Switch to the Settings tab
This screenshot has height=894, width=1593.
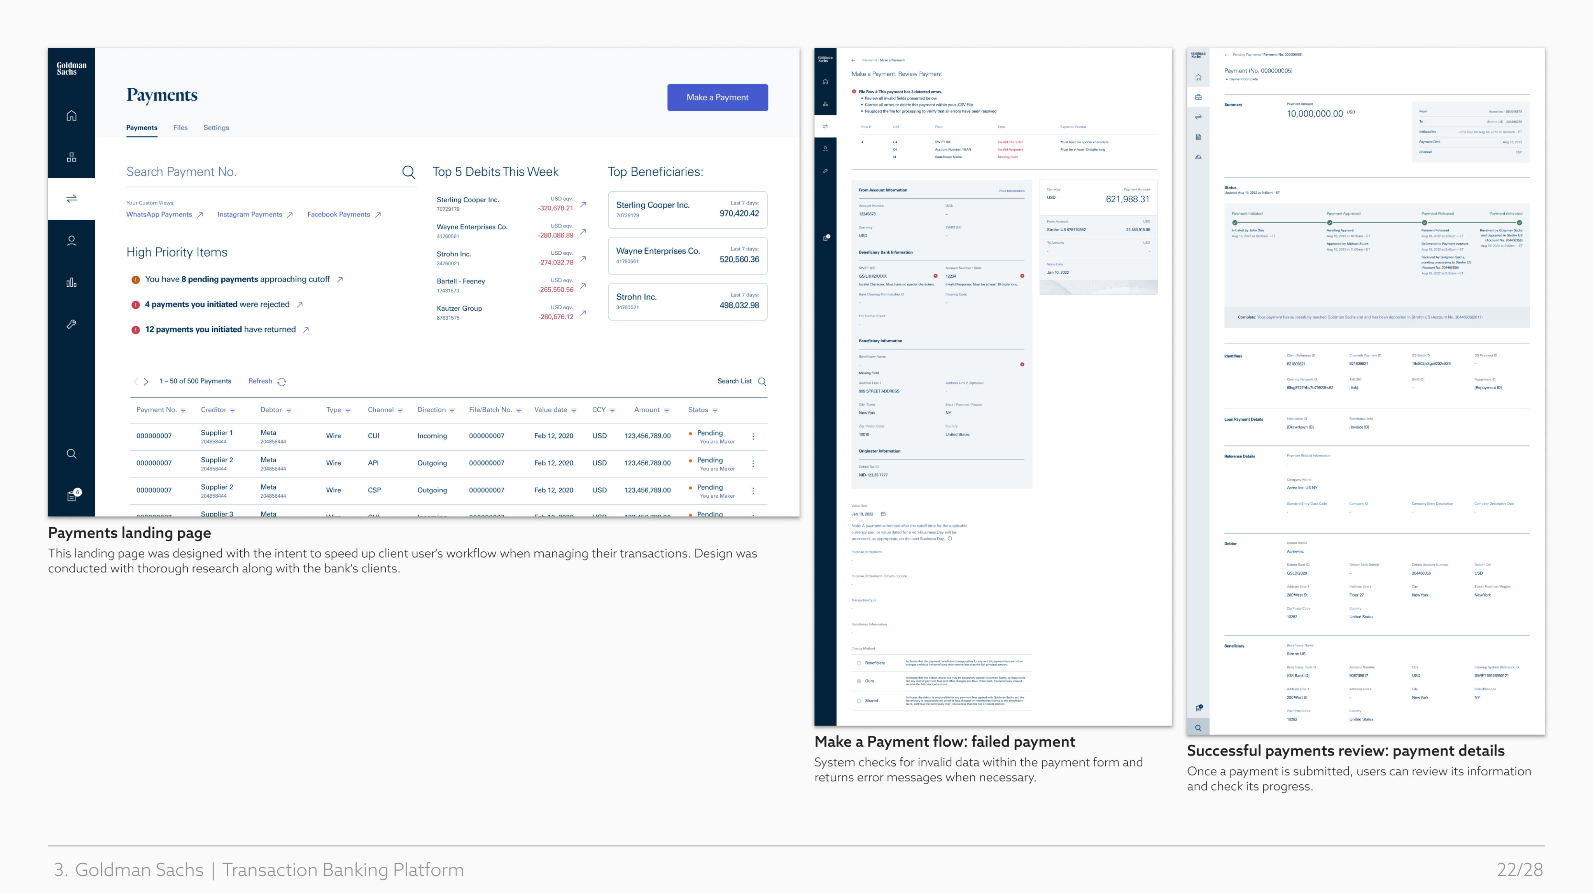coord(216,128)
